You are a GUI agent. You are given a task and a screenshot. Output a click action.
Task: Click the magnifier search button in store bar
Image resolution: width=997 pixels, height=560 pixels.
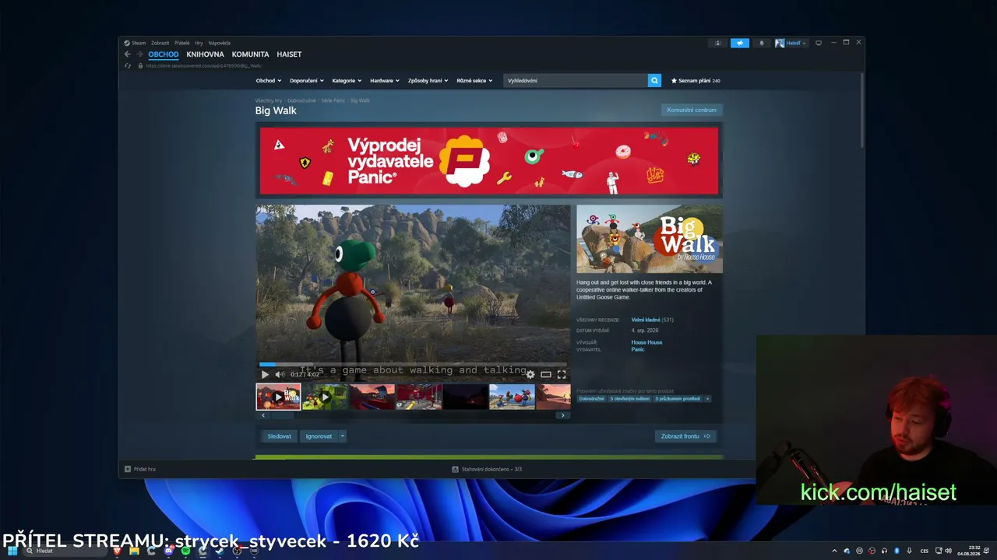654,80
